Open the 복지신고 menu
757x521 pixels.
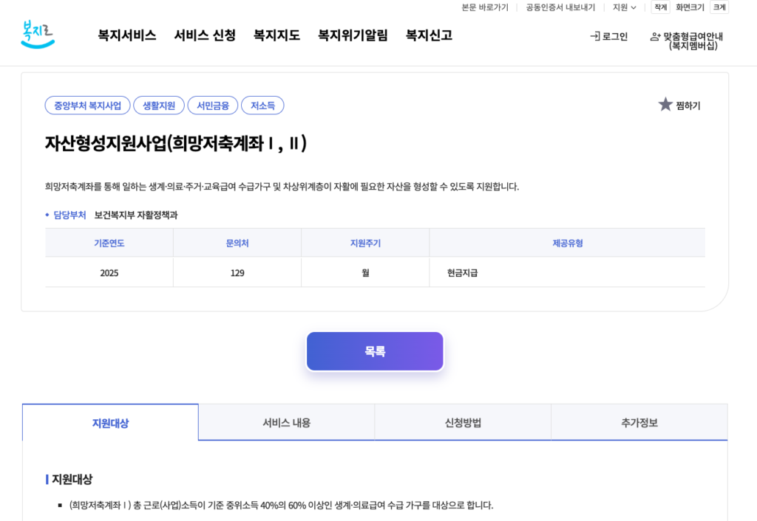428,34
